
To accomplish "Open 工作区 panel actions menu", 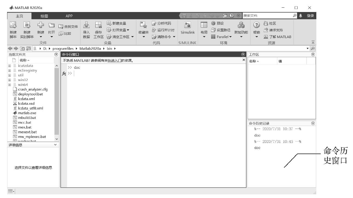I will [x=313, y=54].
